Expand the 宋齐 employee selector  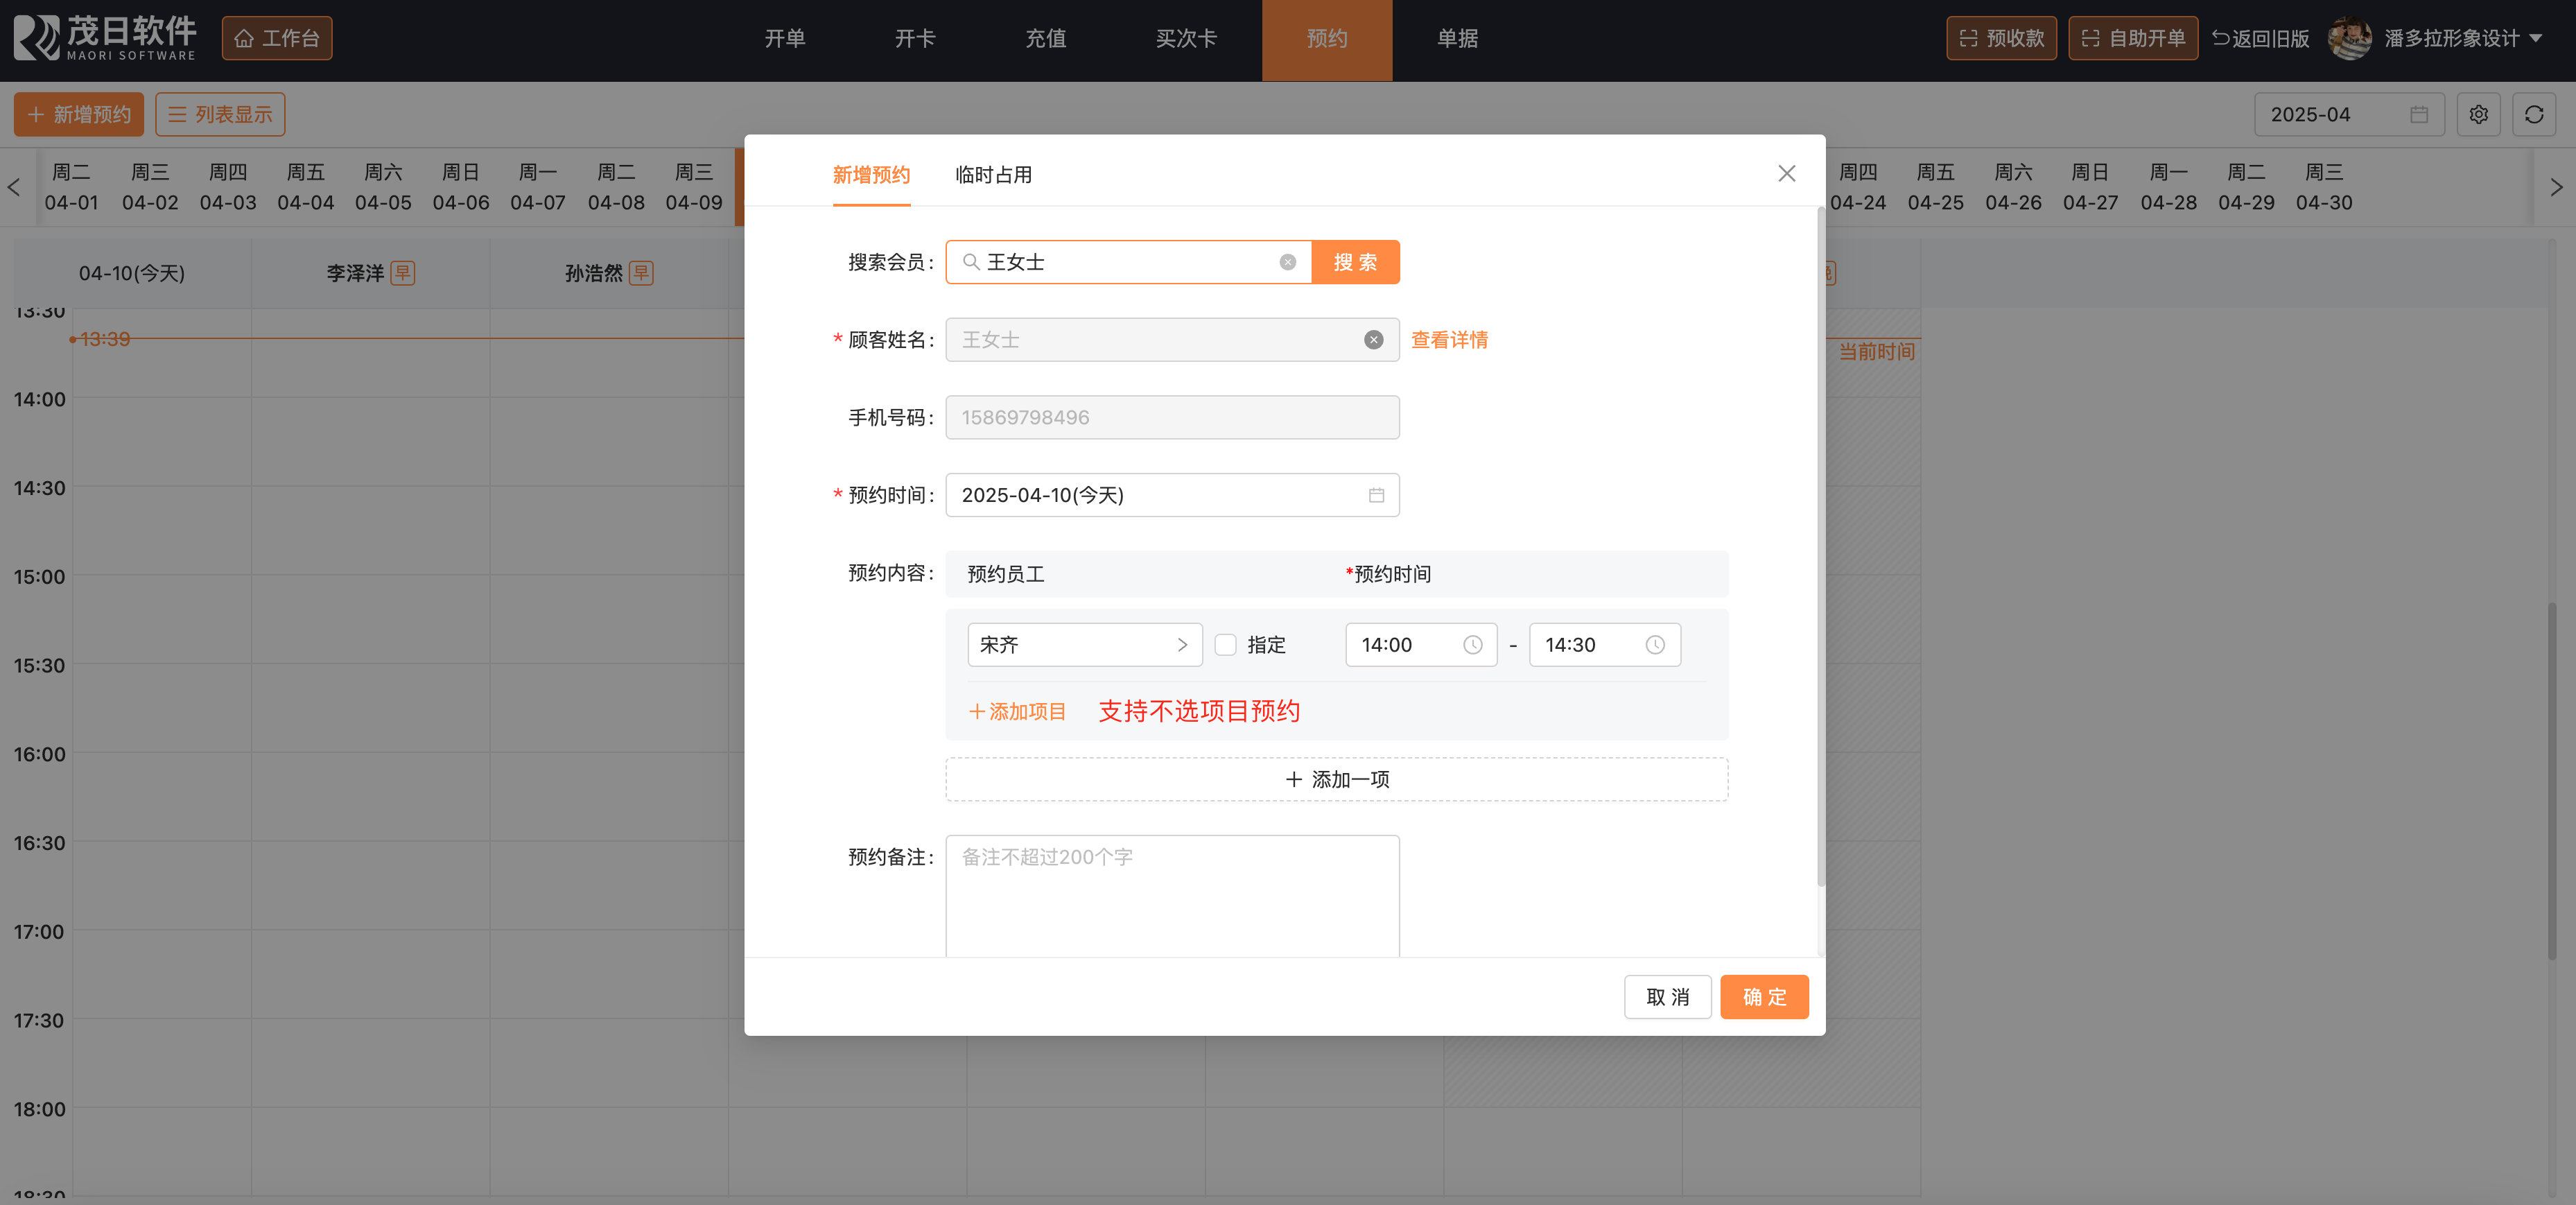[x=1084, y=645]
